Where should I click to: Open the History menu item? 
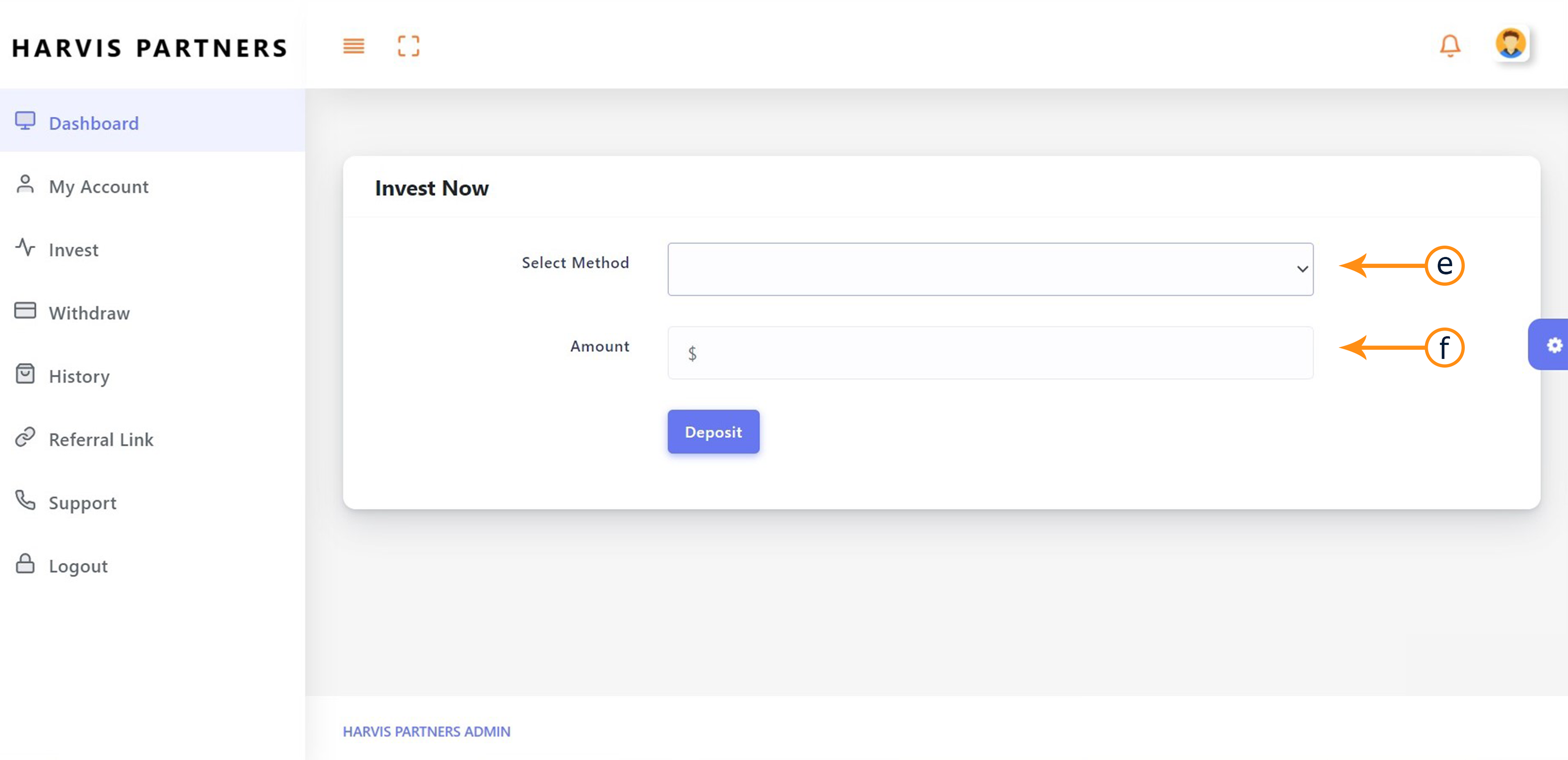(x=79, y=376)
